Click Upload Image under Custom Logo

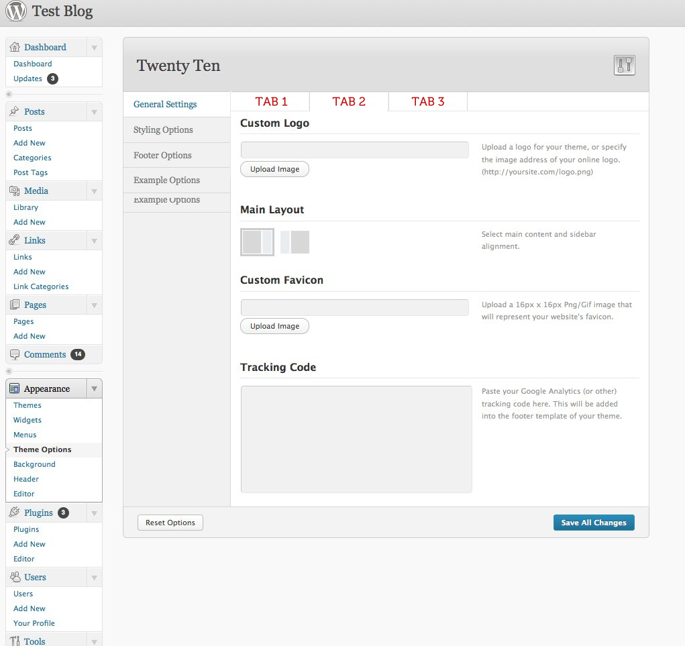[x=275, y=169]
